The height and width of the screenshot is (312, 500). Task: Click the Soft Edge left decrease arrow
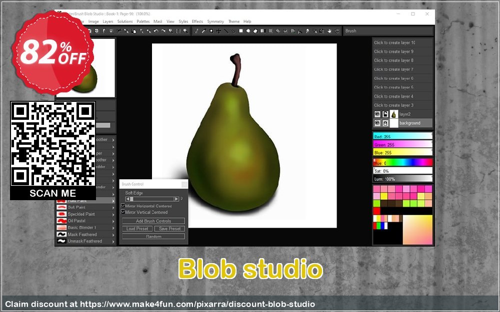pos(127,199)
